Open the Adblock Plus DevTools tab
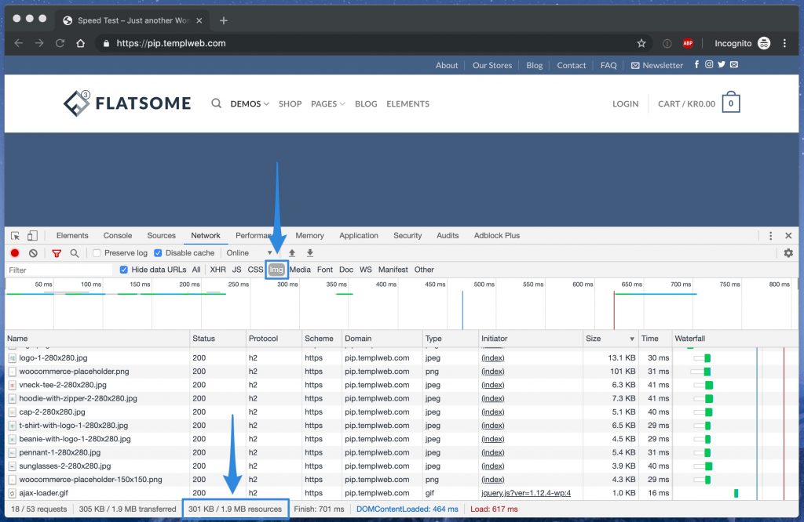The width and height of the screenshot is (804, 522). (x=497, y=235)
